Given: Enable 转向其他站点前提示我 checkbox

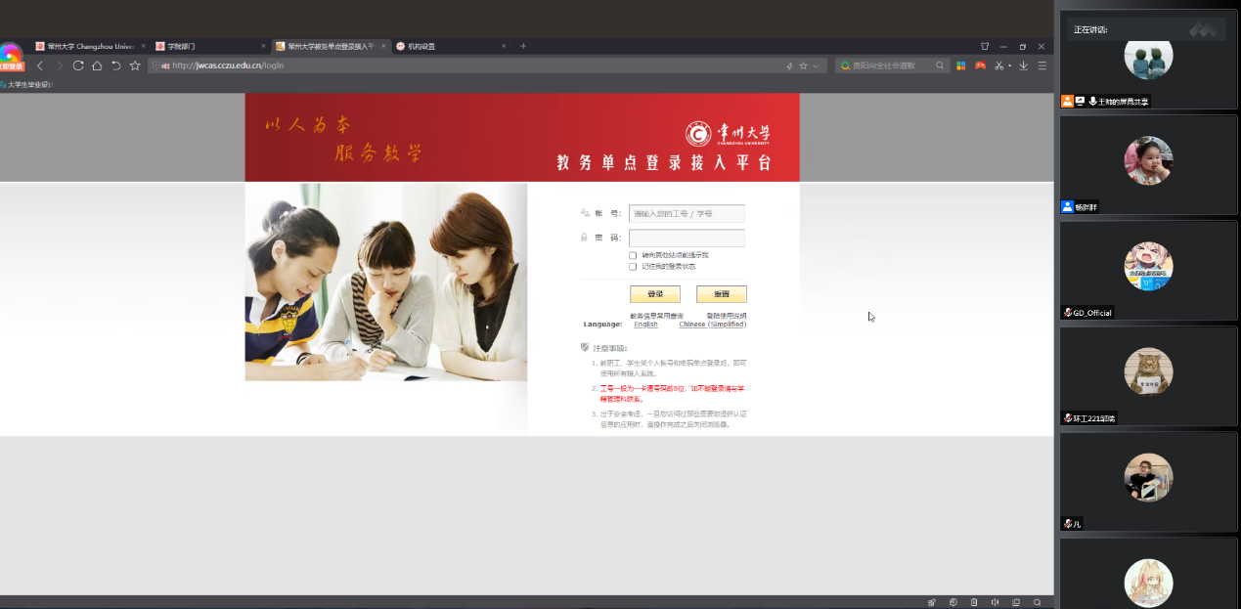Looking at the screenshot, I should click(633, 255).
